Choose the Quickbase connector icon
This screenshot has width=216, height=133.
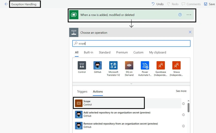click(x=161, y=65)
